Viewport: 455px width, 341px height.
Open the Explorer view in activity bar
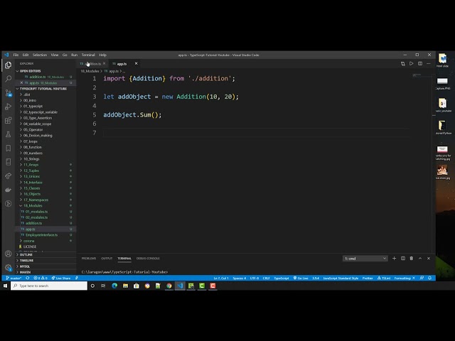pos(8,65)
